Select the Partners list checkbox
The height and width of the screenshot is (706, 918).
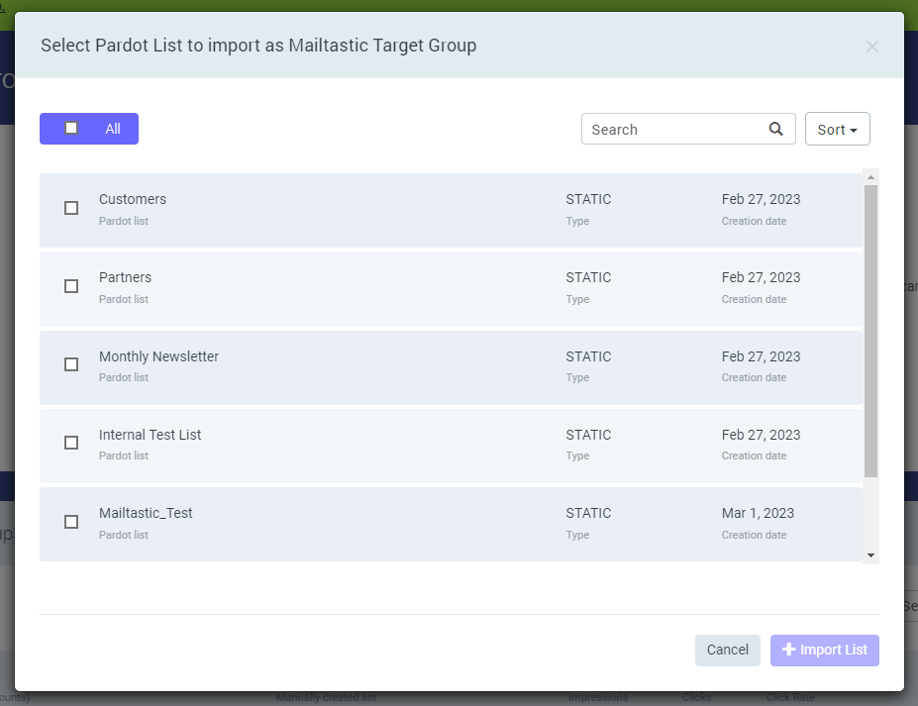(x=71, y=286)
